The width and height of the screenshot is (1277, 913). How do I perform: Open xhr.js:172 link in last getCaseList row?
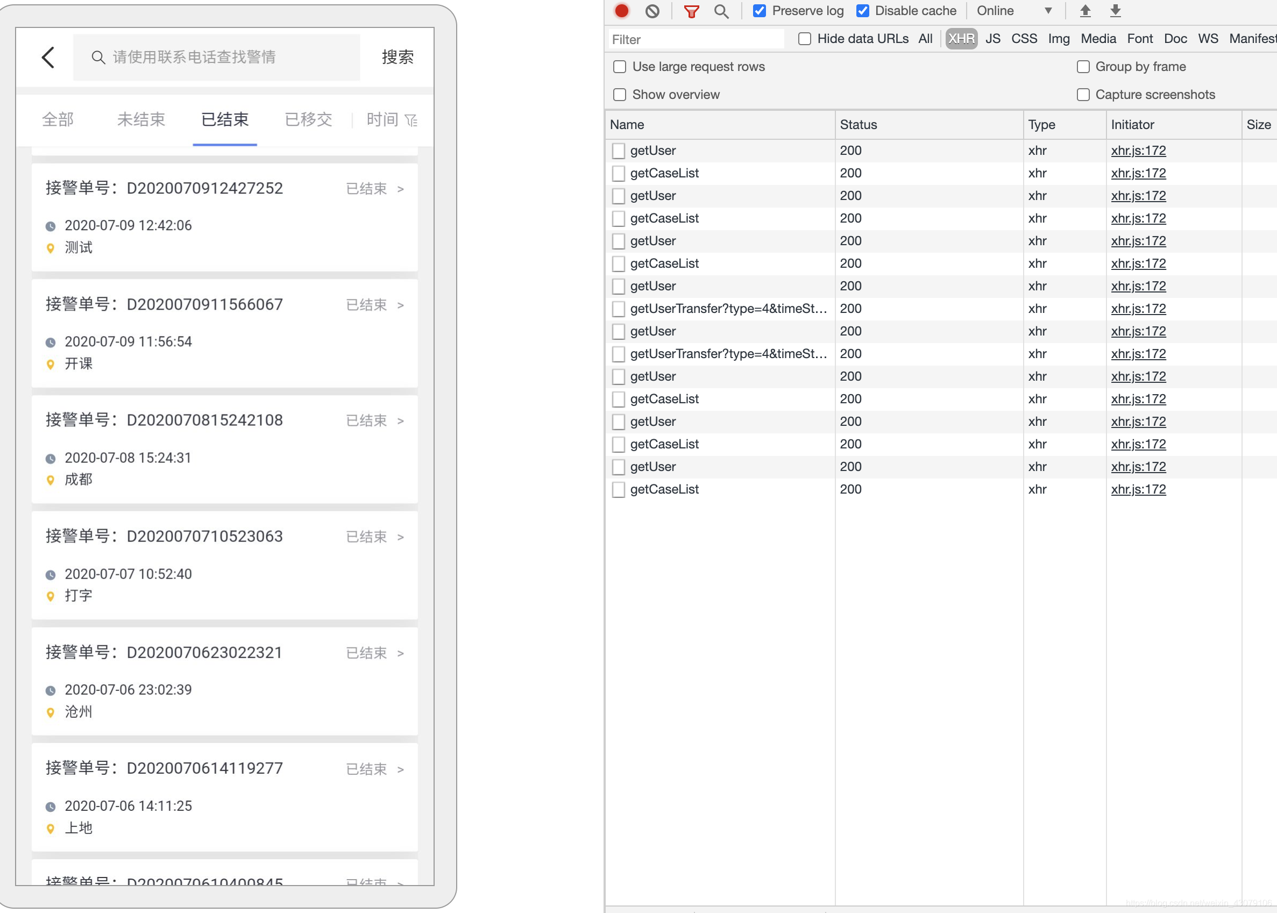(1138, 490)
